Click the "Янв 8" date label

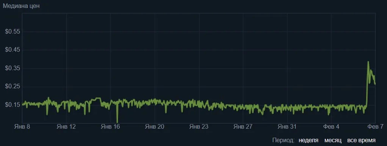[x=22, y=127]
